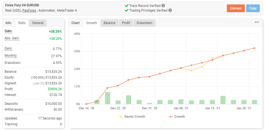
Task: Open the chart options three-dot menu
Action: coord(257,22)
